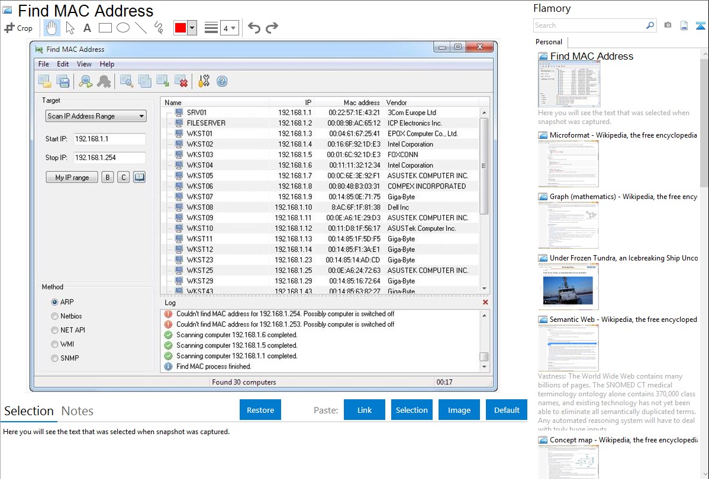Select the Crop tool
Screen dimensions: 709x479
point(18,28)
